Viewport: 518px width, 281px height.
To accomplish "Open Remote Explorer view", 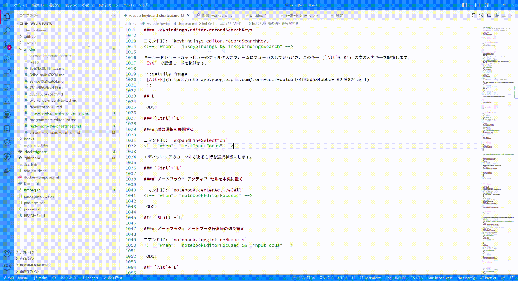I will pos(7,87).
